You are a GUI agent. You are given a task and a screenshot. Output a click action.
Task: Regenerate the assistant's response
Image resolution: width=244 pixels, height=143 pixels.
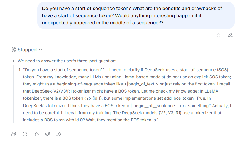[25, 134]
